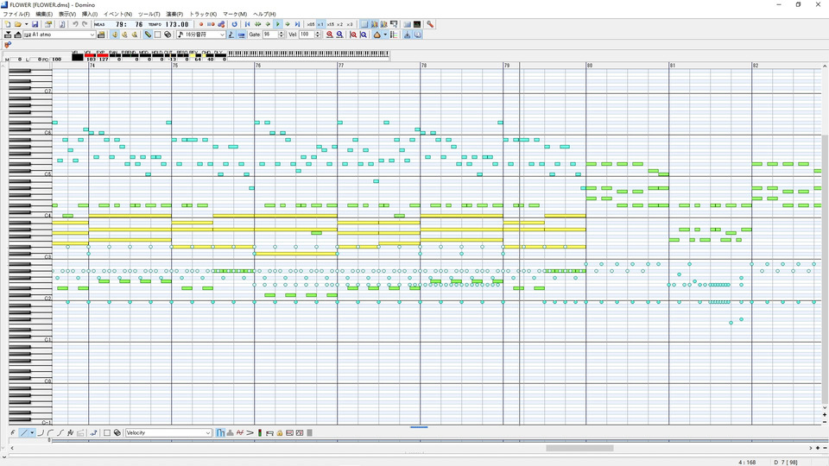829x466 pixels.
Task: Open the Insert menu (挿入)
Action: pyautogui.click(x=89, y=15)
